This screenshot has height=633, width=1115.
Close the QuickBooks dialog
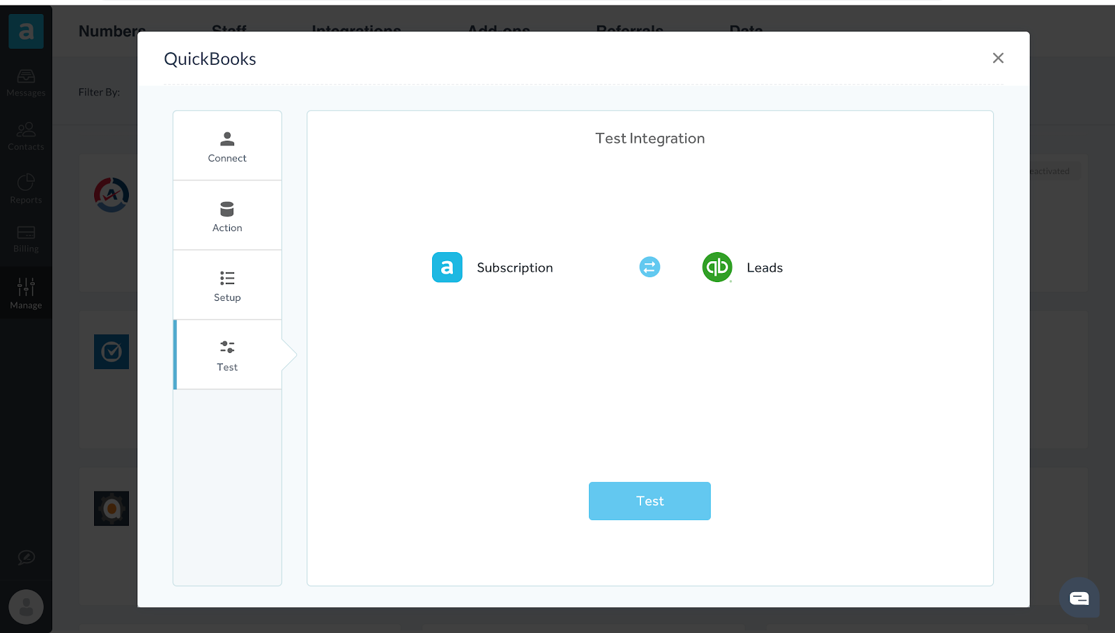coord(998,58)
